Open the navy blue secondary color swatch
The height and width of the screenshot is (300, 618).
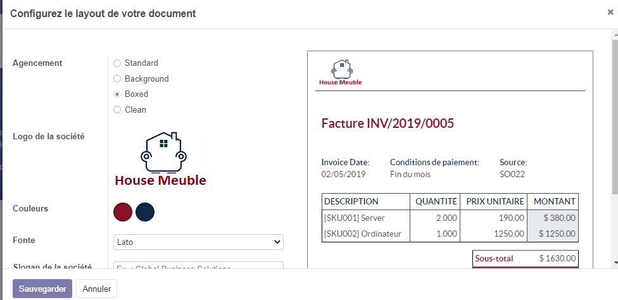(x=145, y=212)
